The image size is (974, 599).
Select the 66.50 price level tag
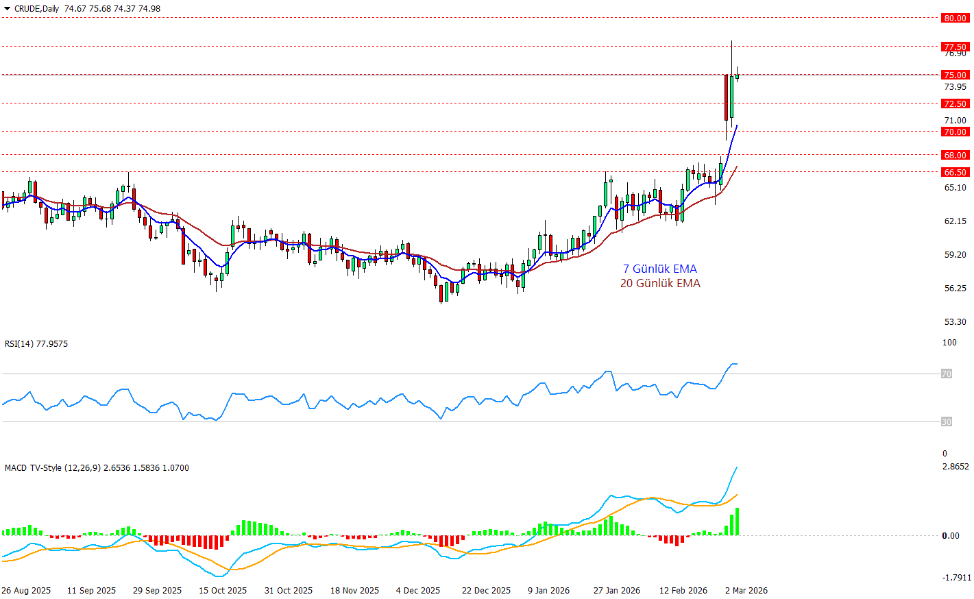(955, 173)
